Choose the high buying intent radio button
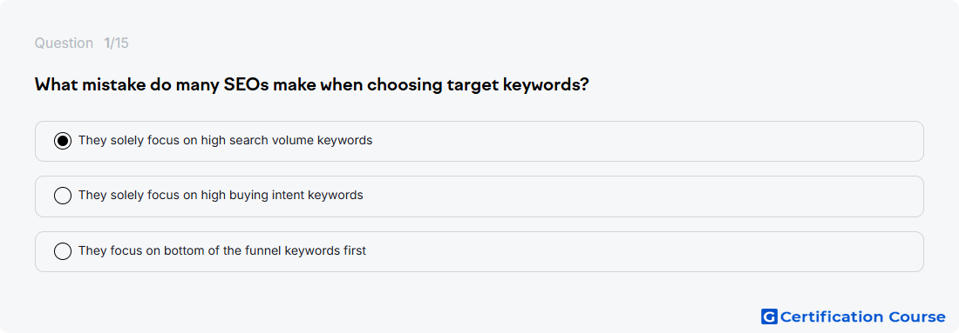This screenshot has height=333, width=959. (63, 196)
